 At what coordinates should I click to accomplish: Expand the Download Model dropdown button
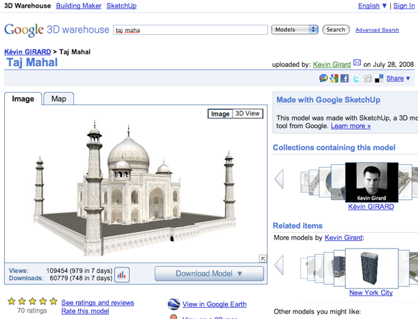209,274
